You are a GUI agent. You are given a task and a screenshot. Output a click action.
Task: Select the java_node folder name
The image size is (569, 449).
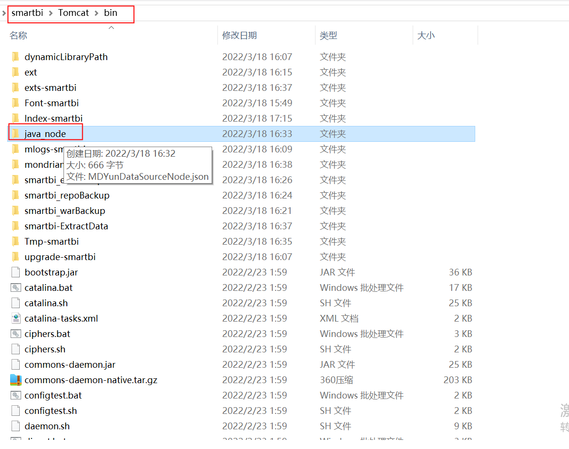click(45, 134)
